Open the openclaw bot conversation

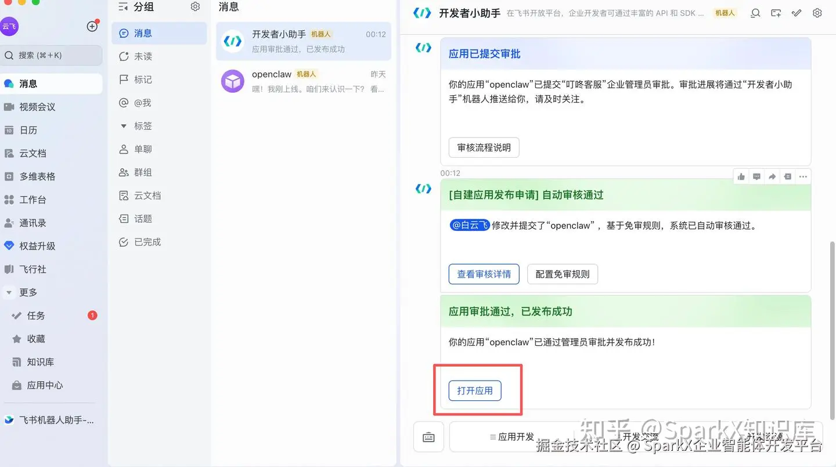(x=304, y=81)
